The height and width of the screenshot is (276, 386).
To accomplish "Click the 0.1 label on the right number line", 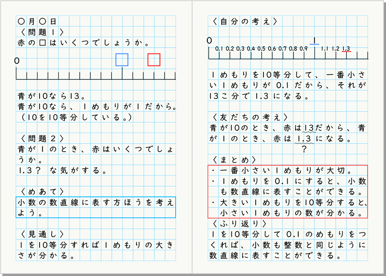I will 219,49.
